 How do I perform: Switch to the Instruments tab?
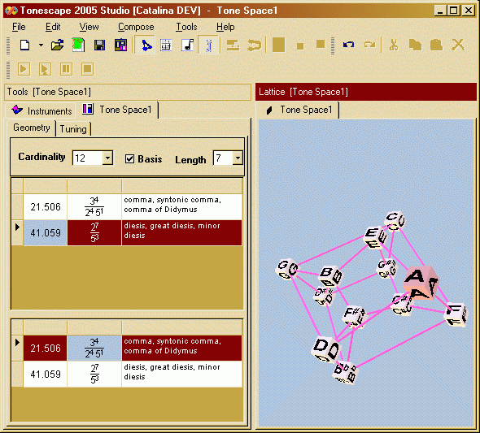point(41,110)
